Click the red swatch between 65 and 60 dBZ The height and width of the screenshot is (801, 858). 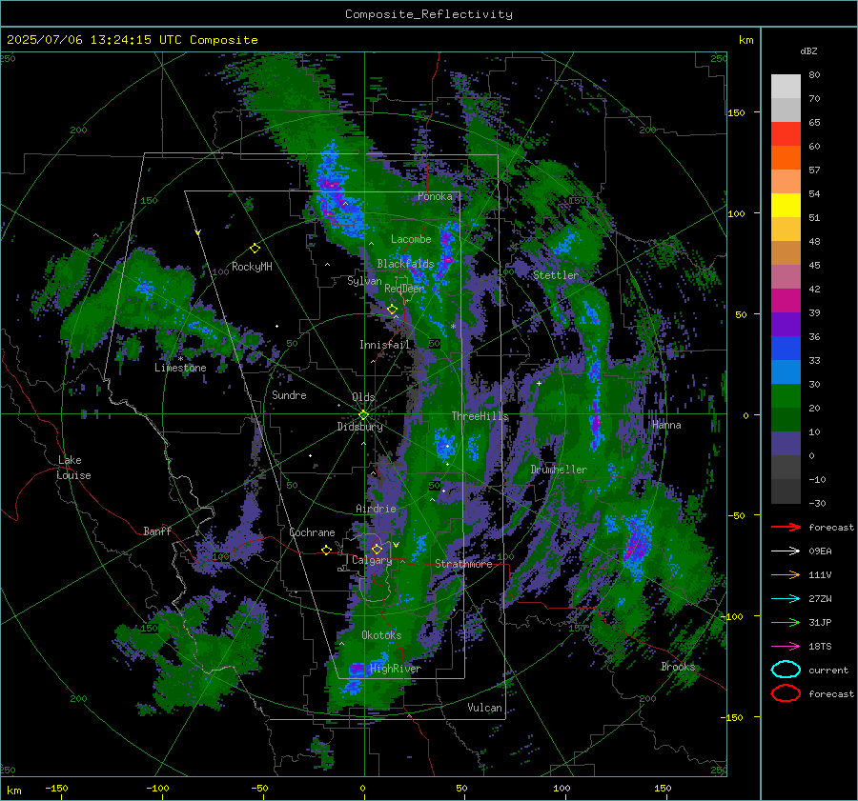click(x=786, y=133)
